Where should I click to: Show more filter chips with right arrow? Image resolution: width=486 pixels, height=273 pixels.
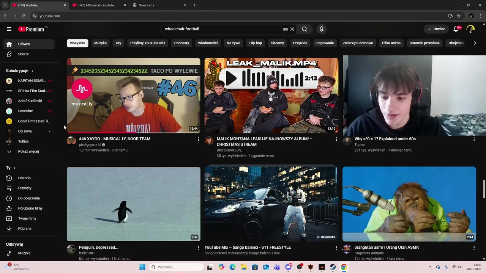coord(475,43)
